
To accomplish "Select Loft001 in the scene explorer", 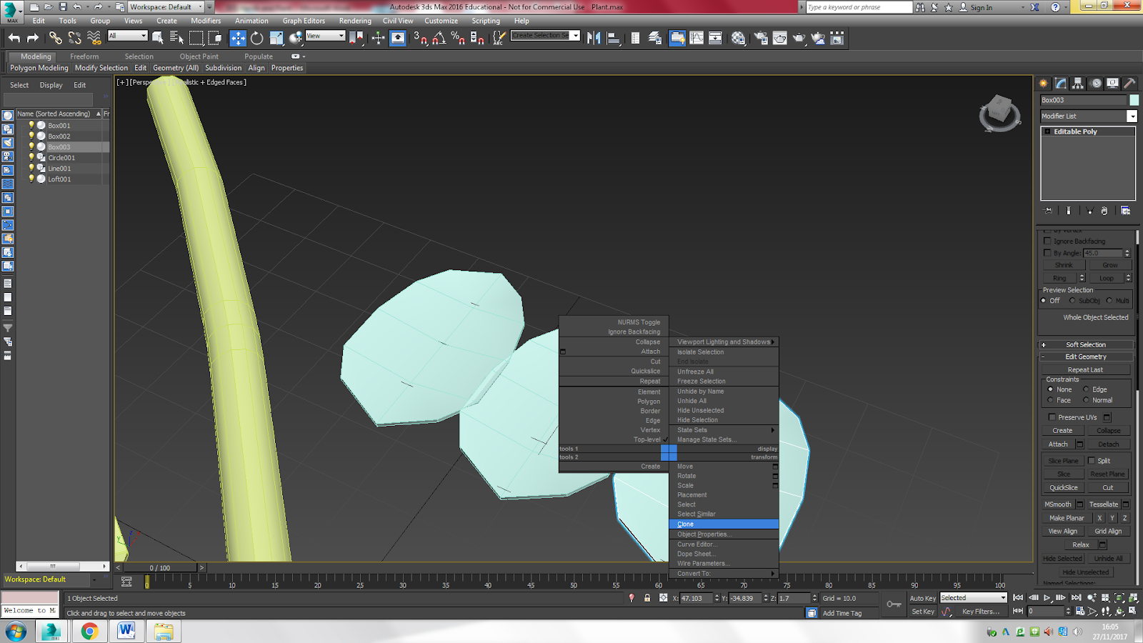I will (59, 179).
